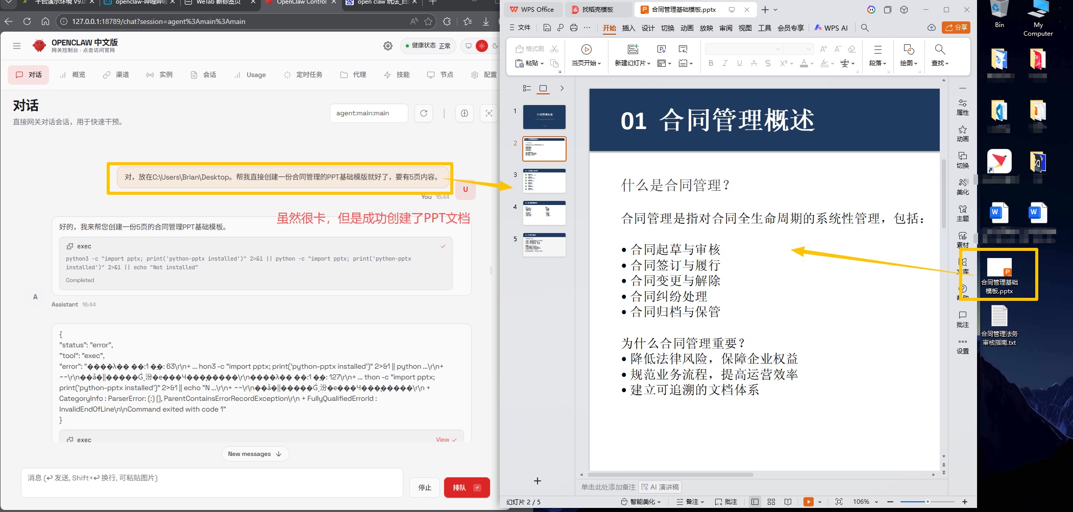Click New messages to jump down
Screen dimensions: 1073x512
pyautogui.click(x=255, y=453)
